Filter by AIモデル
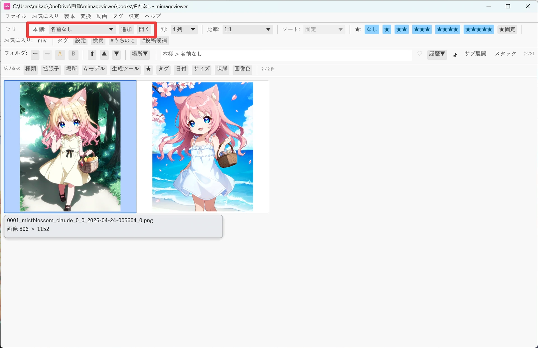Viewport: 538px width, 348px height. (94, 69)
